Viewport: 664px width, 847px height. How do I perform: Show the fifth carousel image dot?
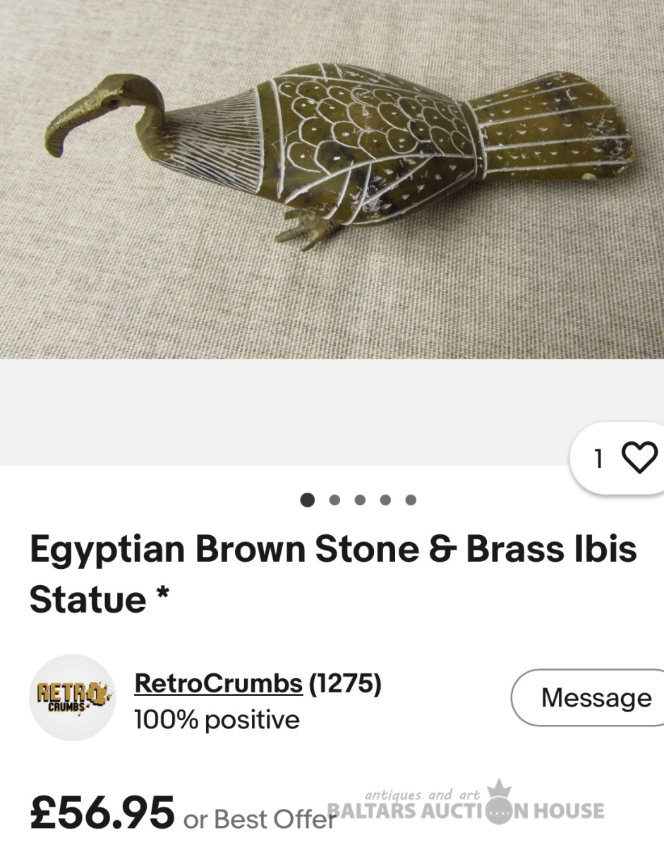[411, 500]
